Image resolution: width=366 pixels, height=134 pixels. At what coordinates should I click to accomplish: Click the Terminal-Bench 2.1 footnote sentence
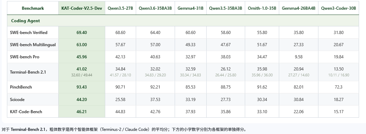[x=124, y=129]
